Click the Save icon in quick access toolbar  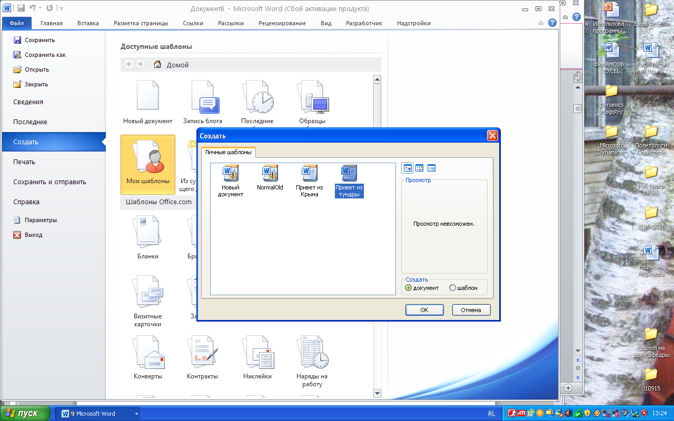[21, 8]
